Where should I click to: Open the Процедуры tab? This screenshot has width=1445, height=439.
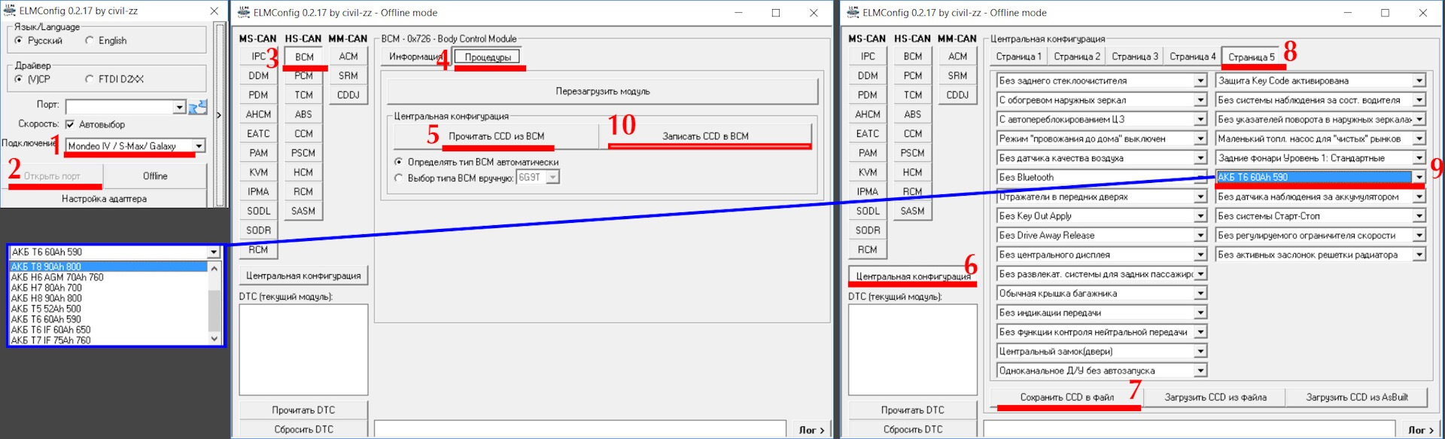pos(488,57)
